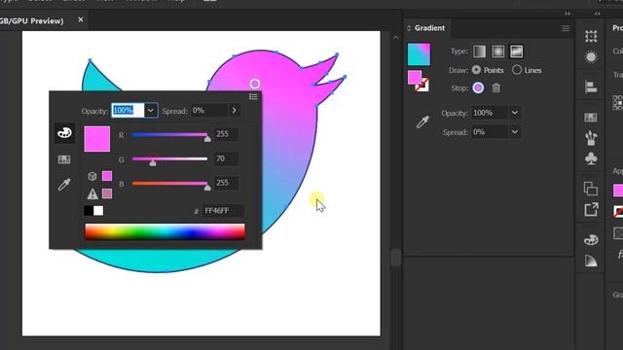Open Opacity dropdown in color popup
623x350 pixels.
click(151, 110)
